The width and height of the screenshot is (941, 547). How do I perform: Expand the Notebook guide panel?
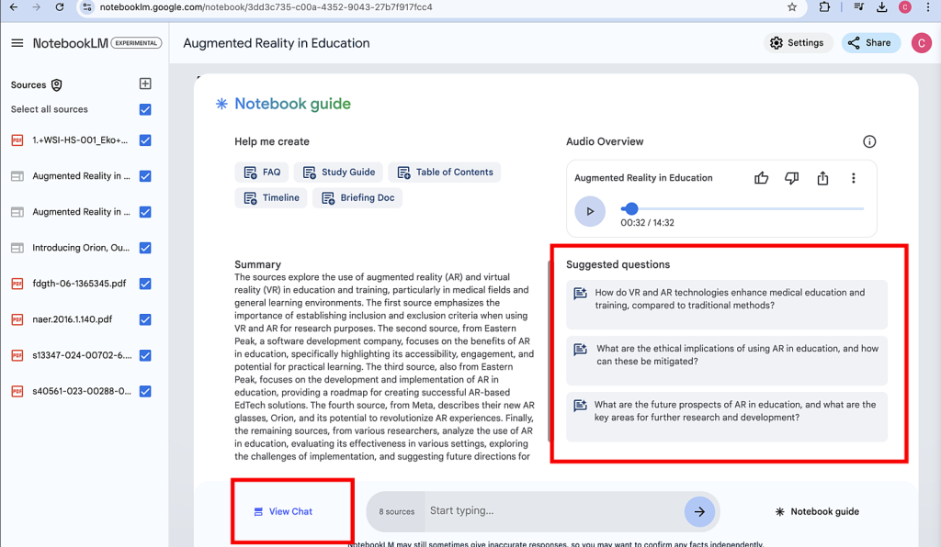[816, 511]
